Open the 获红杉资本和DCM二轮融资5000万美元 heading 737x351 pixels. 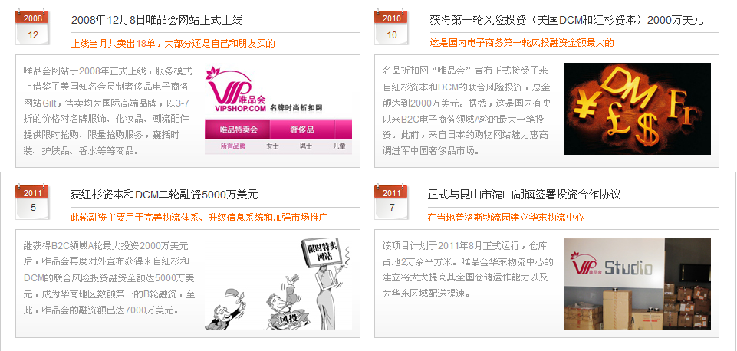tap(164, 195)
